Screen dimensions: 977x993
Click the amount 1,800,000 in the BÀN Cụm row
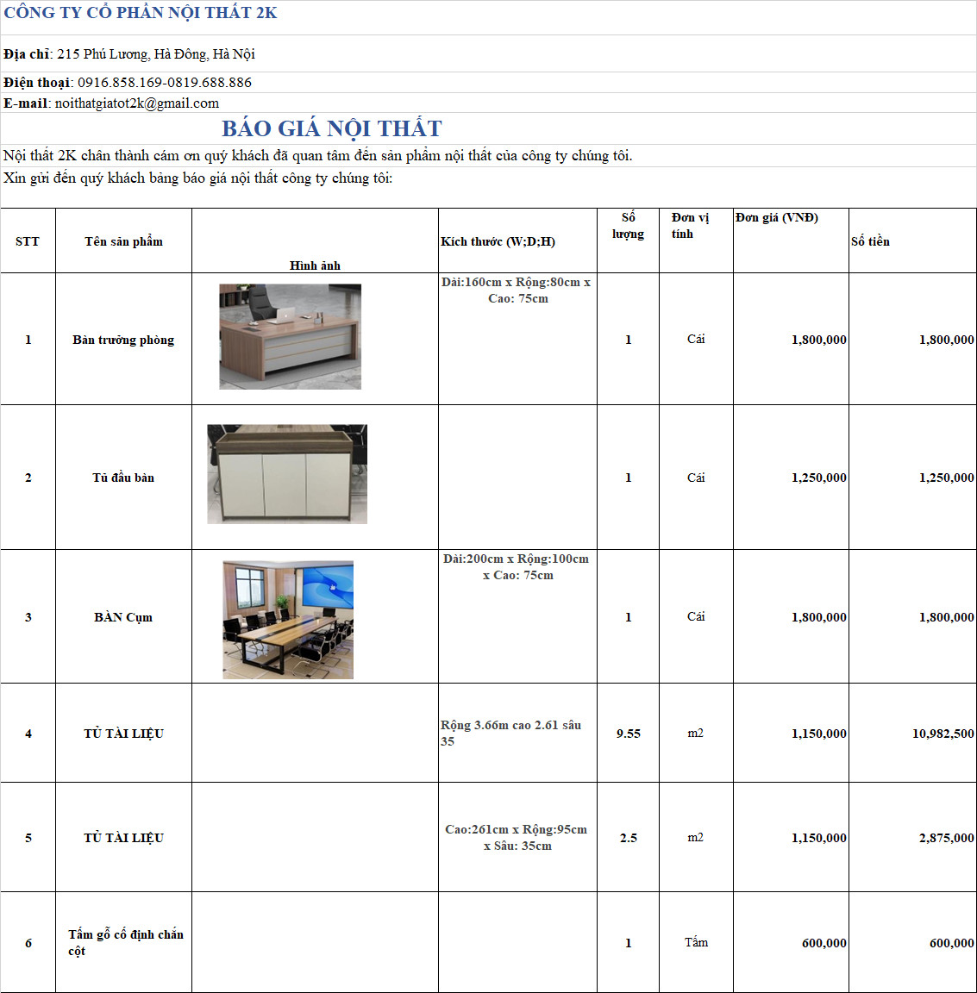947,617
